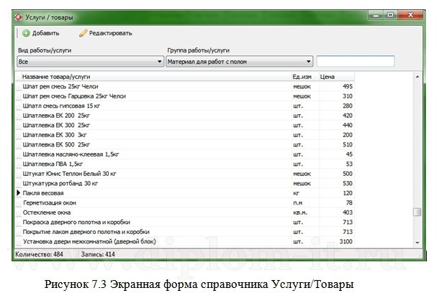Click the Добавить button label

(45, 33)
